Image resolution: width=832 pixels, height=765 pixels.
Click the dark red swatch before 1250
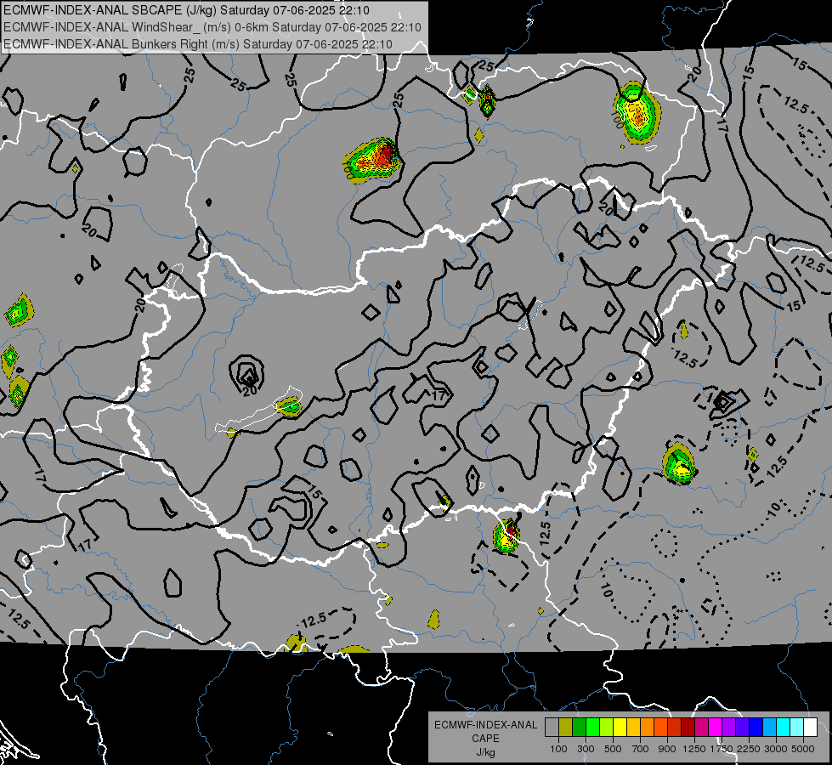click(x=688, y=727)
